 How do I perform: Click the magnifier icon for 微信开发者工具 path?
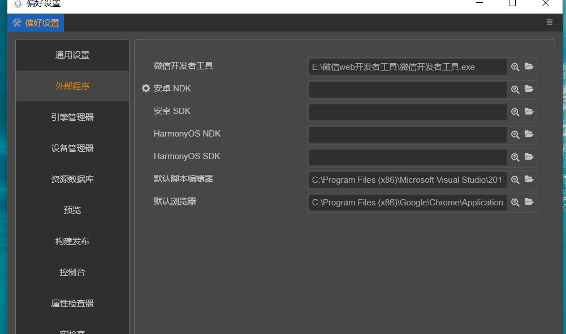pos(515,67)
